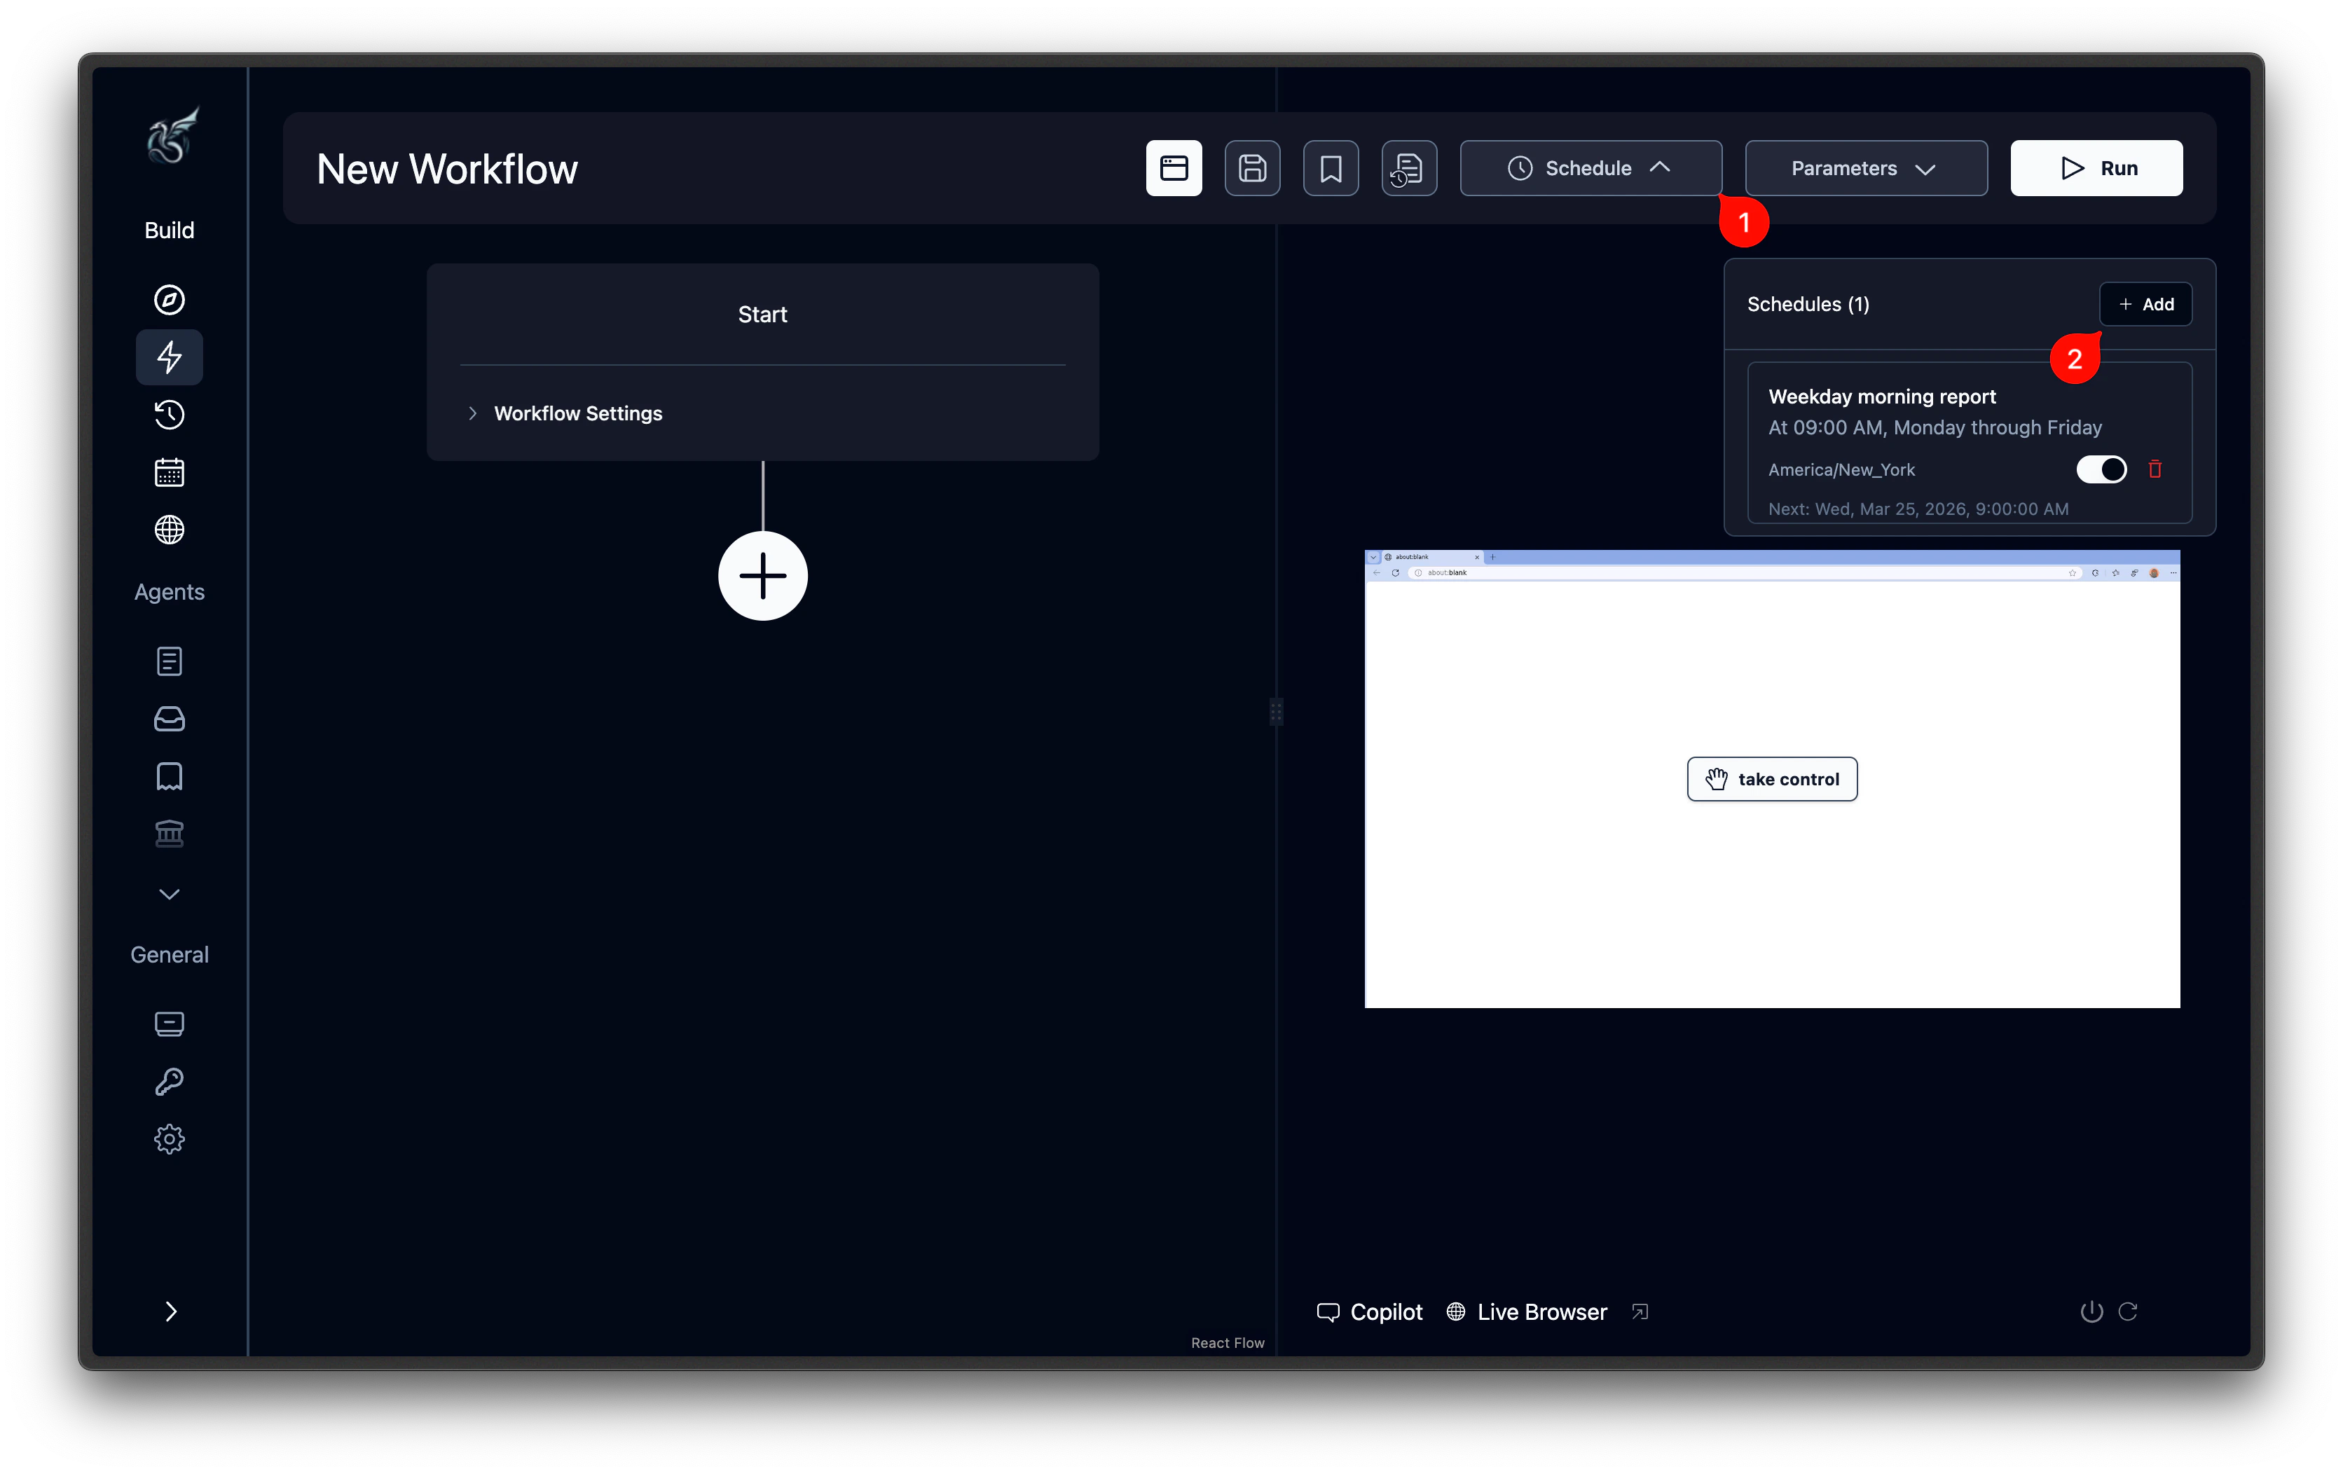Open the Parameters dropdown
Screen dimensions: 2343x1474
click(1864, 167)
